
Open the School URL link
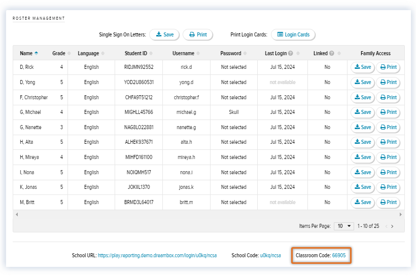157,256
